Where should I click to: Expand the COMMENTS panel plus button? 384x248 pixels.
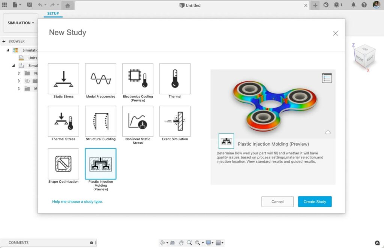[91, 243]
